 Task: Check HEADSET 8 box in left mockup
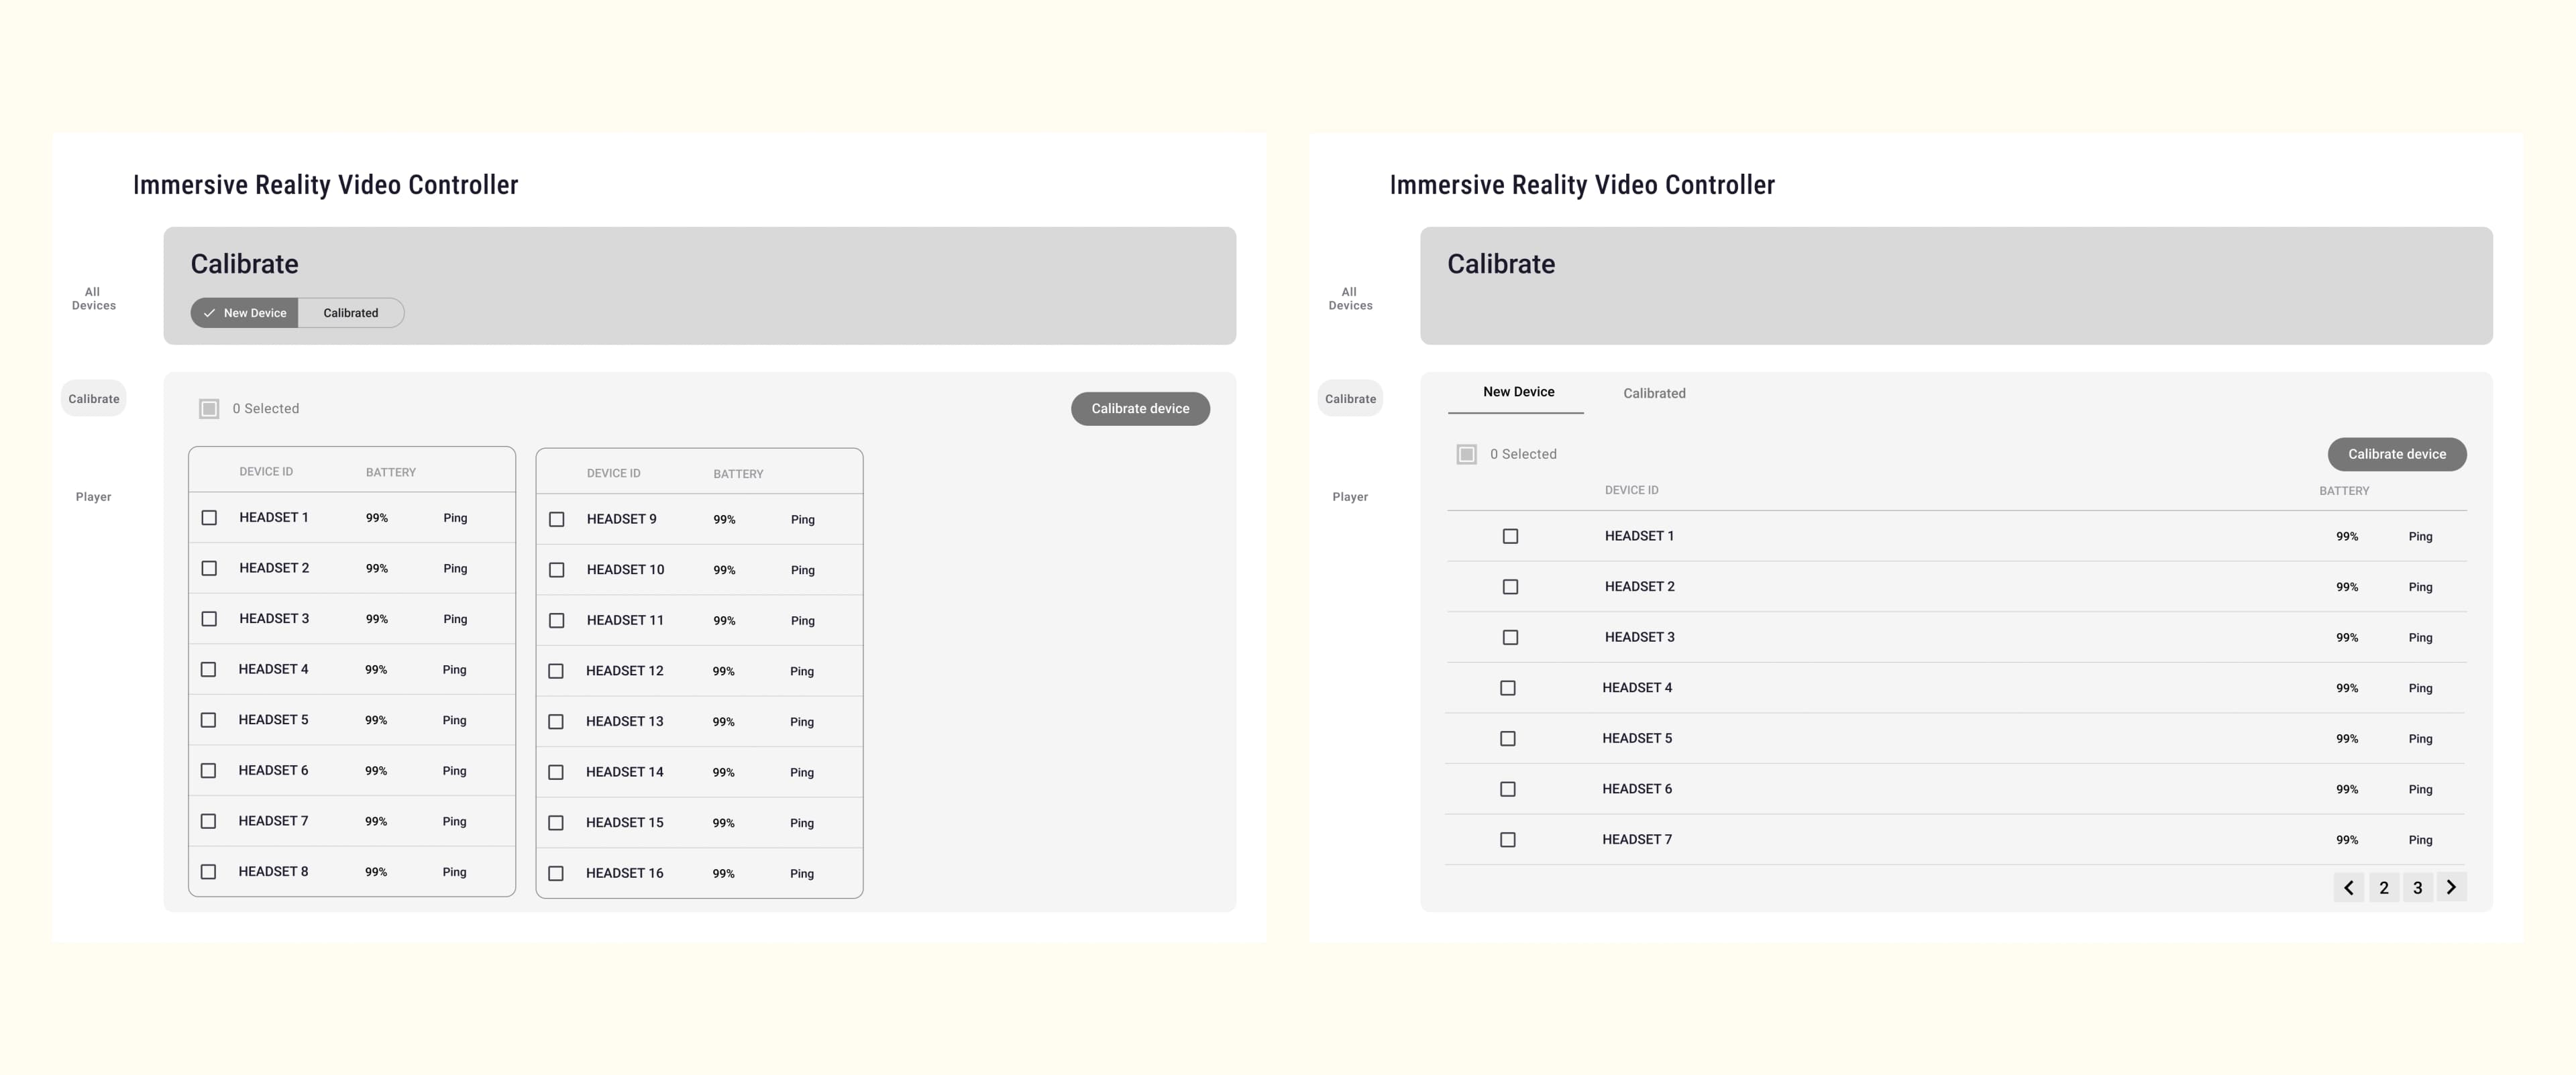point(208,872)
